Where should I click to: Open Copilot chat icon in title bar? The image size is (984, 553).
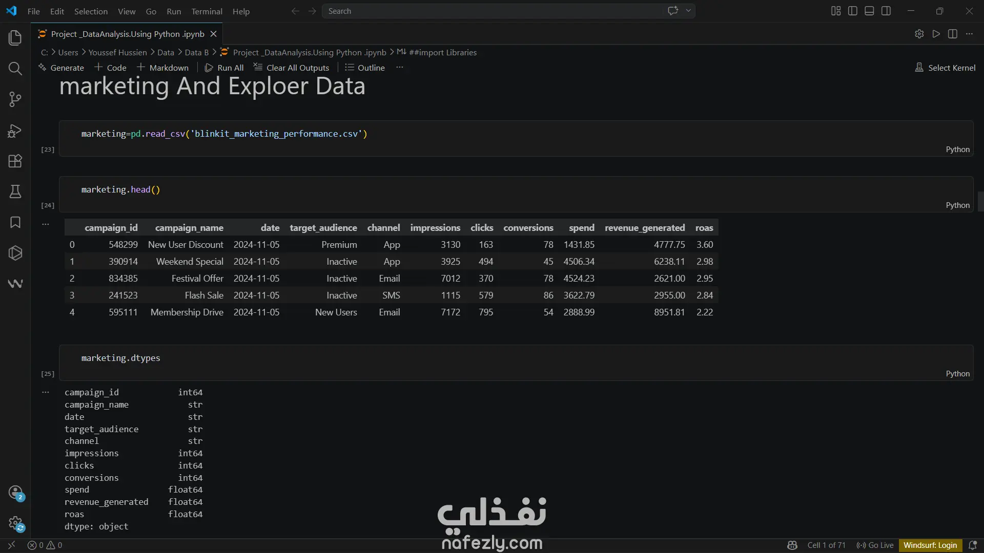tap(673, 11)
